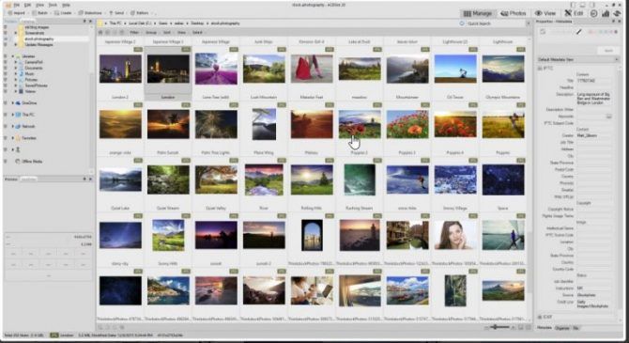This screenshot has width=629, height=343.
Task: Click the Import toolbar button
Action: point(17,13)
